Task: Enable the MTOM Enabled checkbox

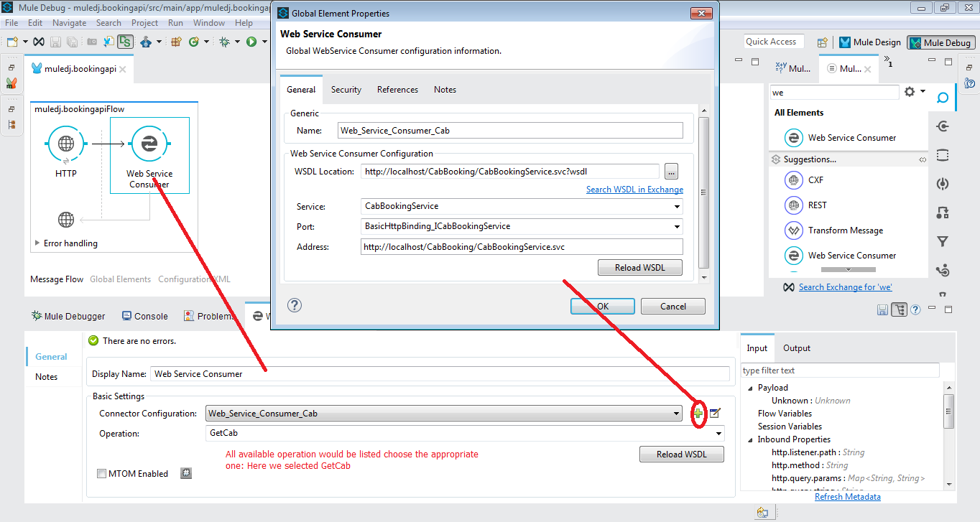Action: coord(101,473)
